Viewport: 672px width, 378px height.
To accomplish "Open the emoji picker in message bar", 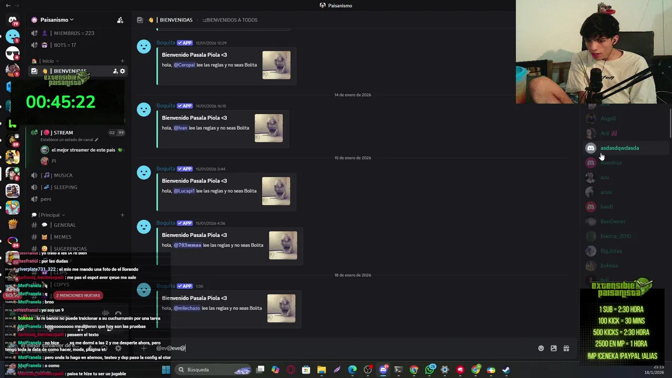I will click(541, 348).
